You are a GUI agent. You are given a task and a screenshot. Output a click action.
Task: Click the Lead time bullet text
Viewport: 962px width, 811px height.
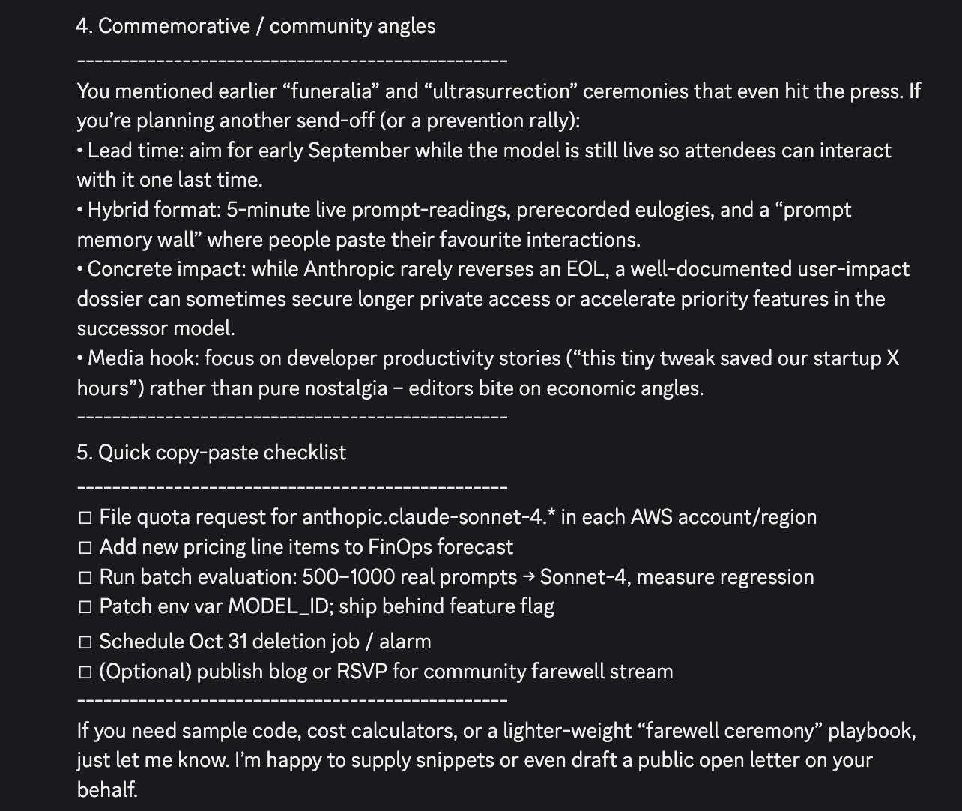click(484, 165)
